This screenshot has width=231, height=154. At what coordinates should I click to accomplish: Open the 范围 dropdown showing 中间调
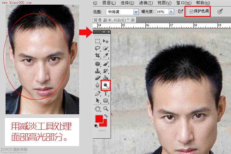(122, 12)
